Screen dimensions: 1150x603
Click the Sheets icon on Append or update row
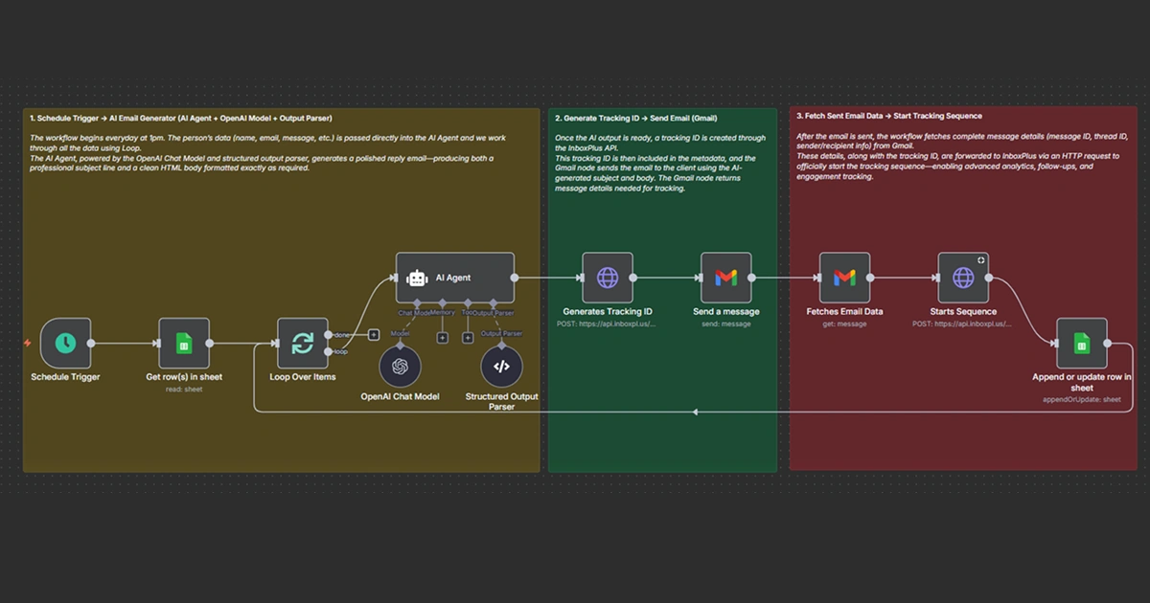pyautogui.click(x=1083, y=343)
